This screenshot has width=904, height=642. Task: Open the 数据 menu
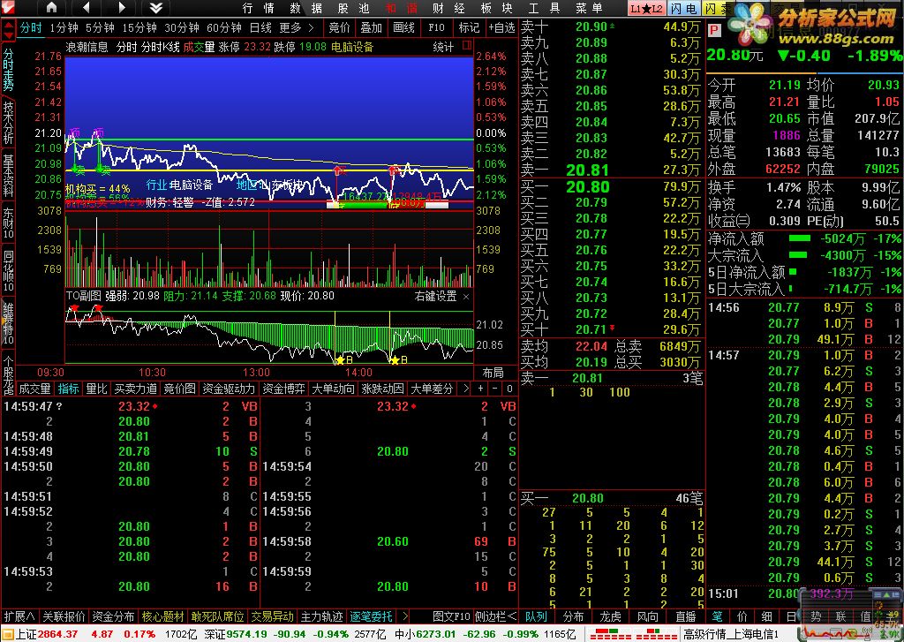click(306, 8)
